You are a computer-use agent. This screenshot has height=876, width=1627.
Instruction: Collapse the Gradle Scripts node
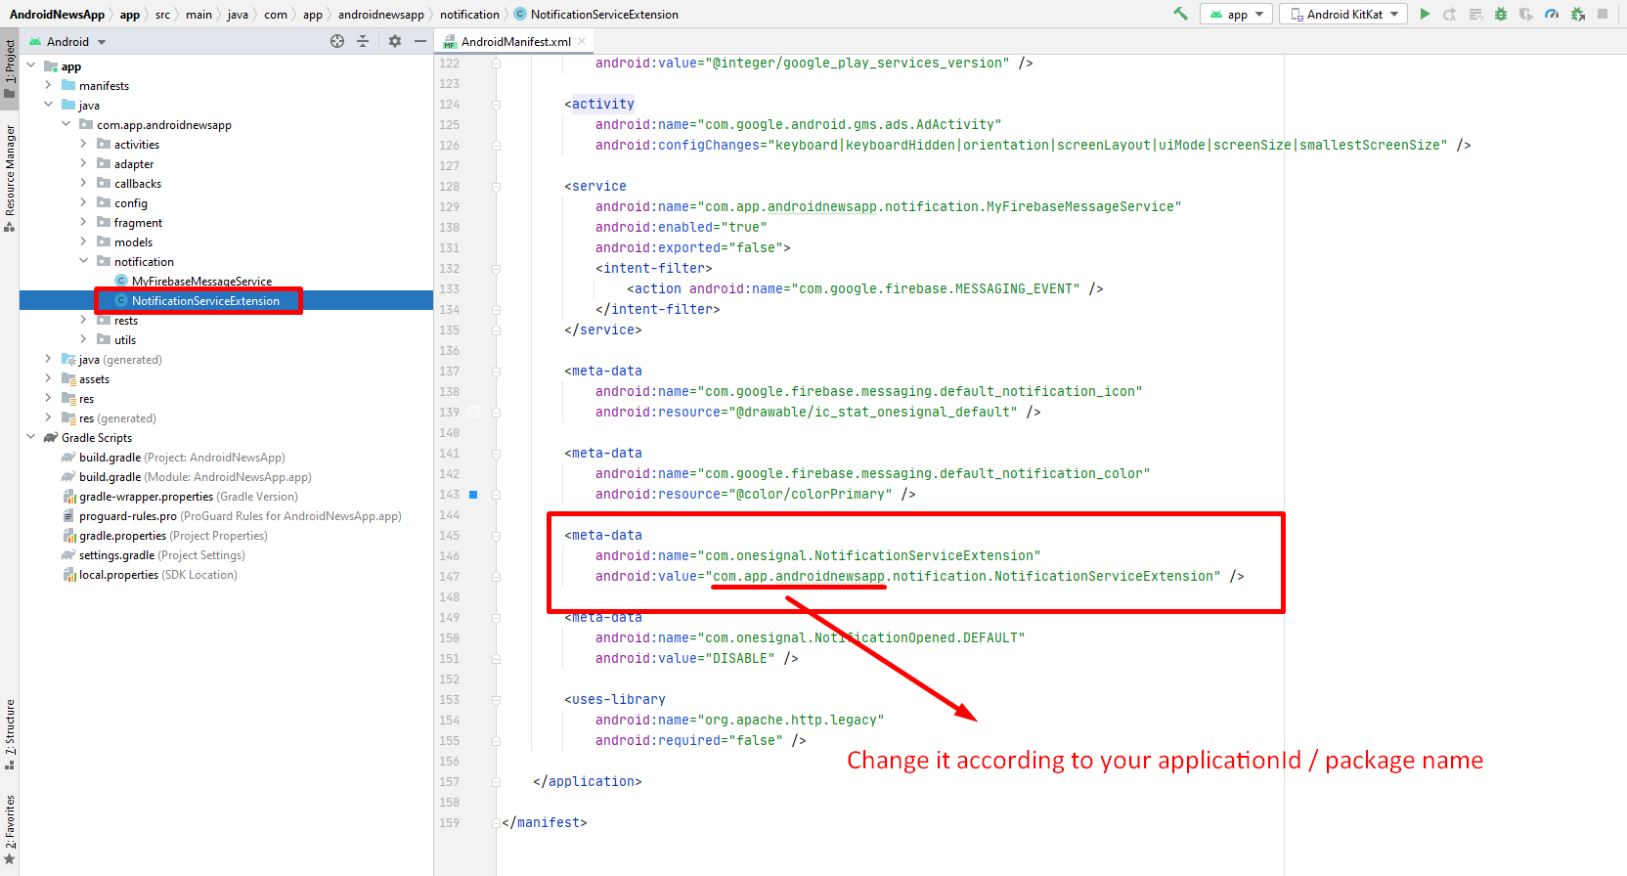[31, 437]
